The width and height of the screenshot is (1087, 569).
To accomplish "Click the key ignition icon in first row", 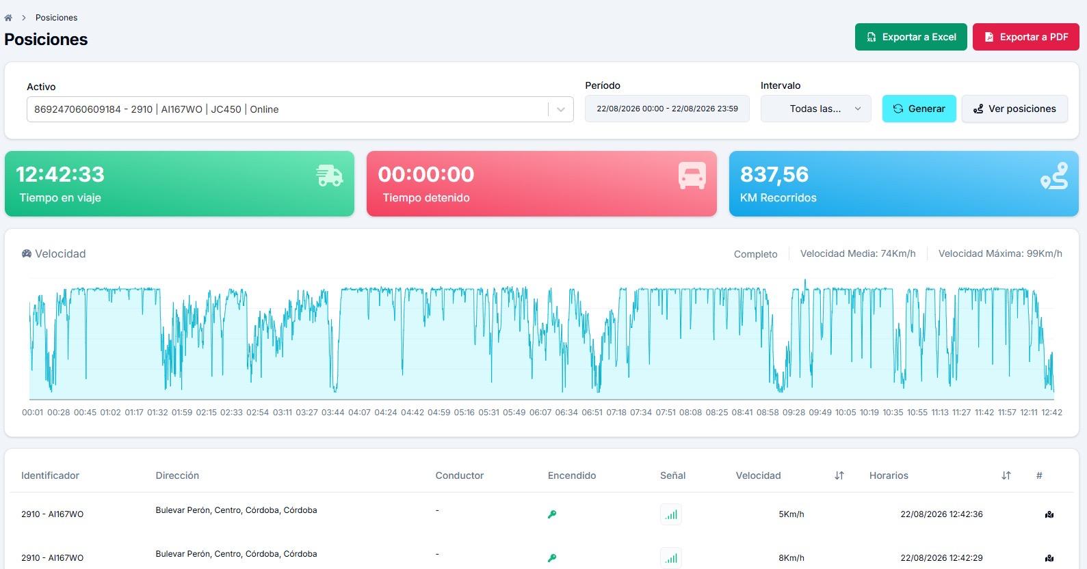I will (552, 514).
